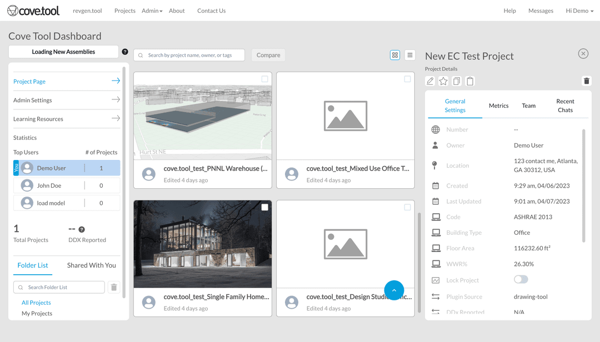The height and width of the screenshot is (342, 600).
Task: Click the project search input field
Action: click(189, 55)
